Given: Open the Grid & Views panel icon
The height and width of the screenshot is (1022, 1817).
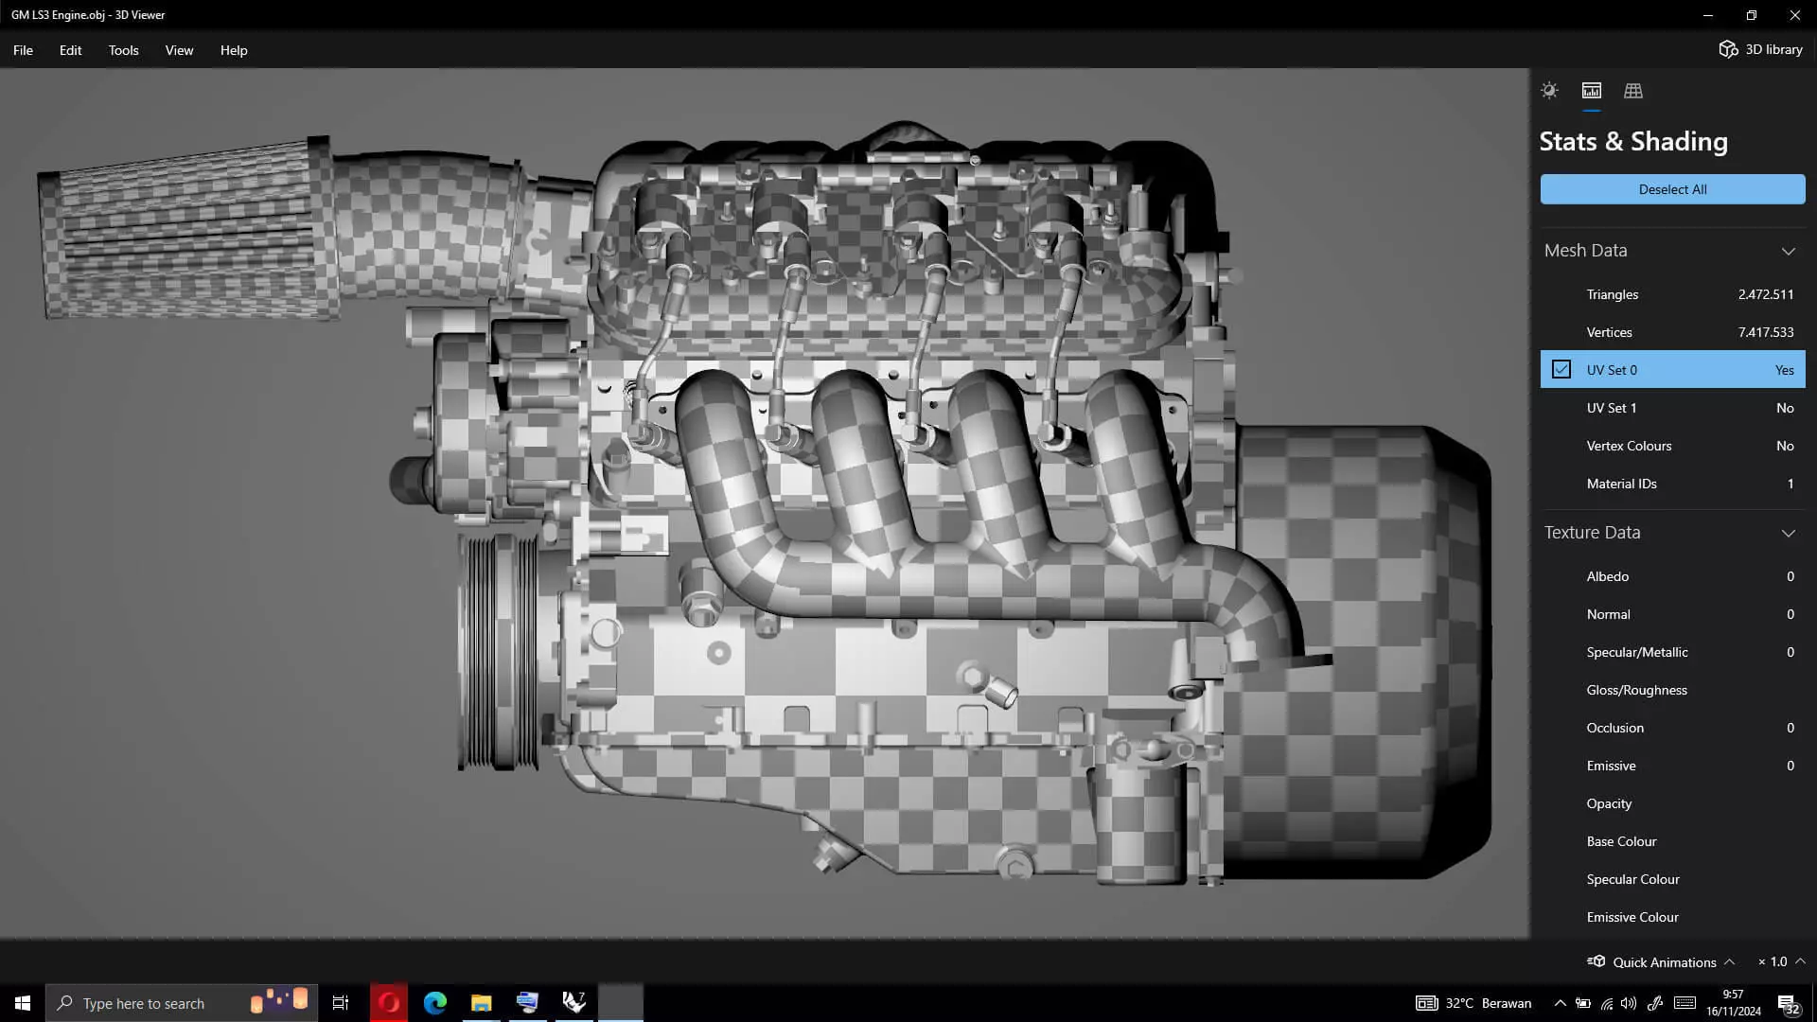Looking at the screenshot, I should [1633, 91].
